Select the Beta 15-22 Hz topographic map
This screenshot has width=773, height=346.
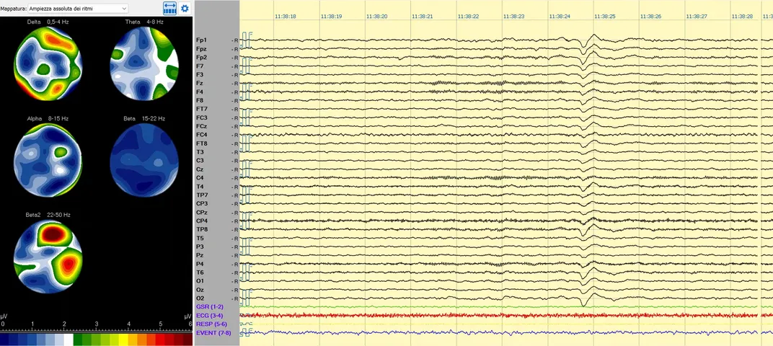(x=144, y=160)
